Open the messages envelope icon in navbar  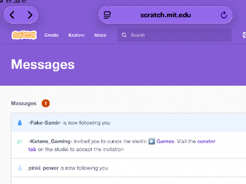click(244, 35)
